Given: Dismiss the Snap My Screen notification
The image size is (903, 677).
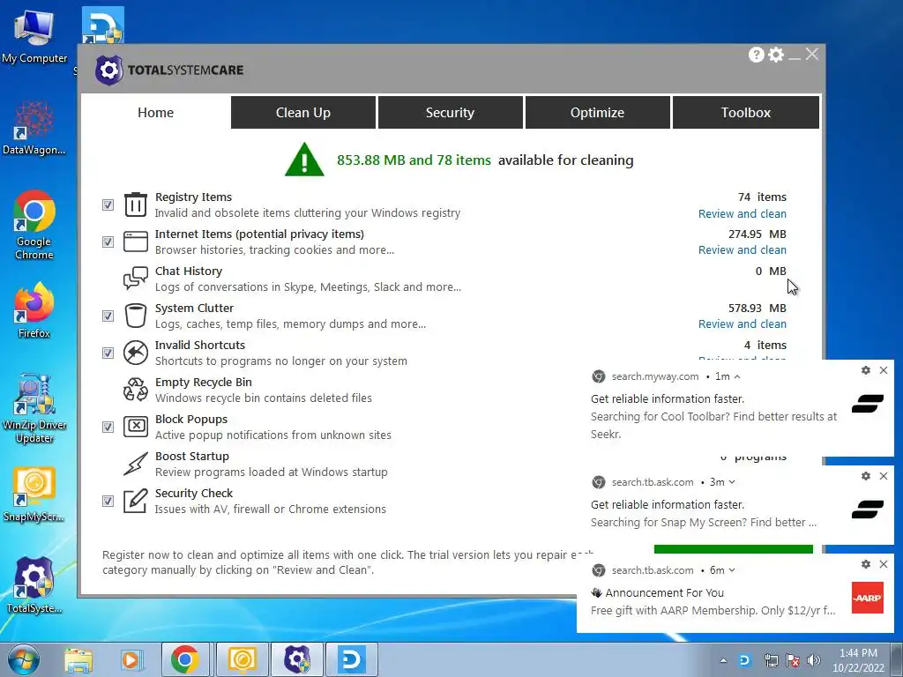Looking at the screenshot, I should click(x=884, y=476).
